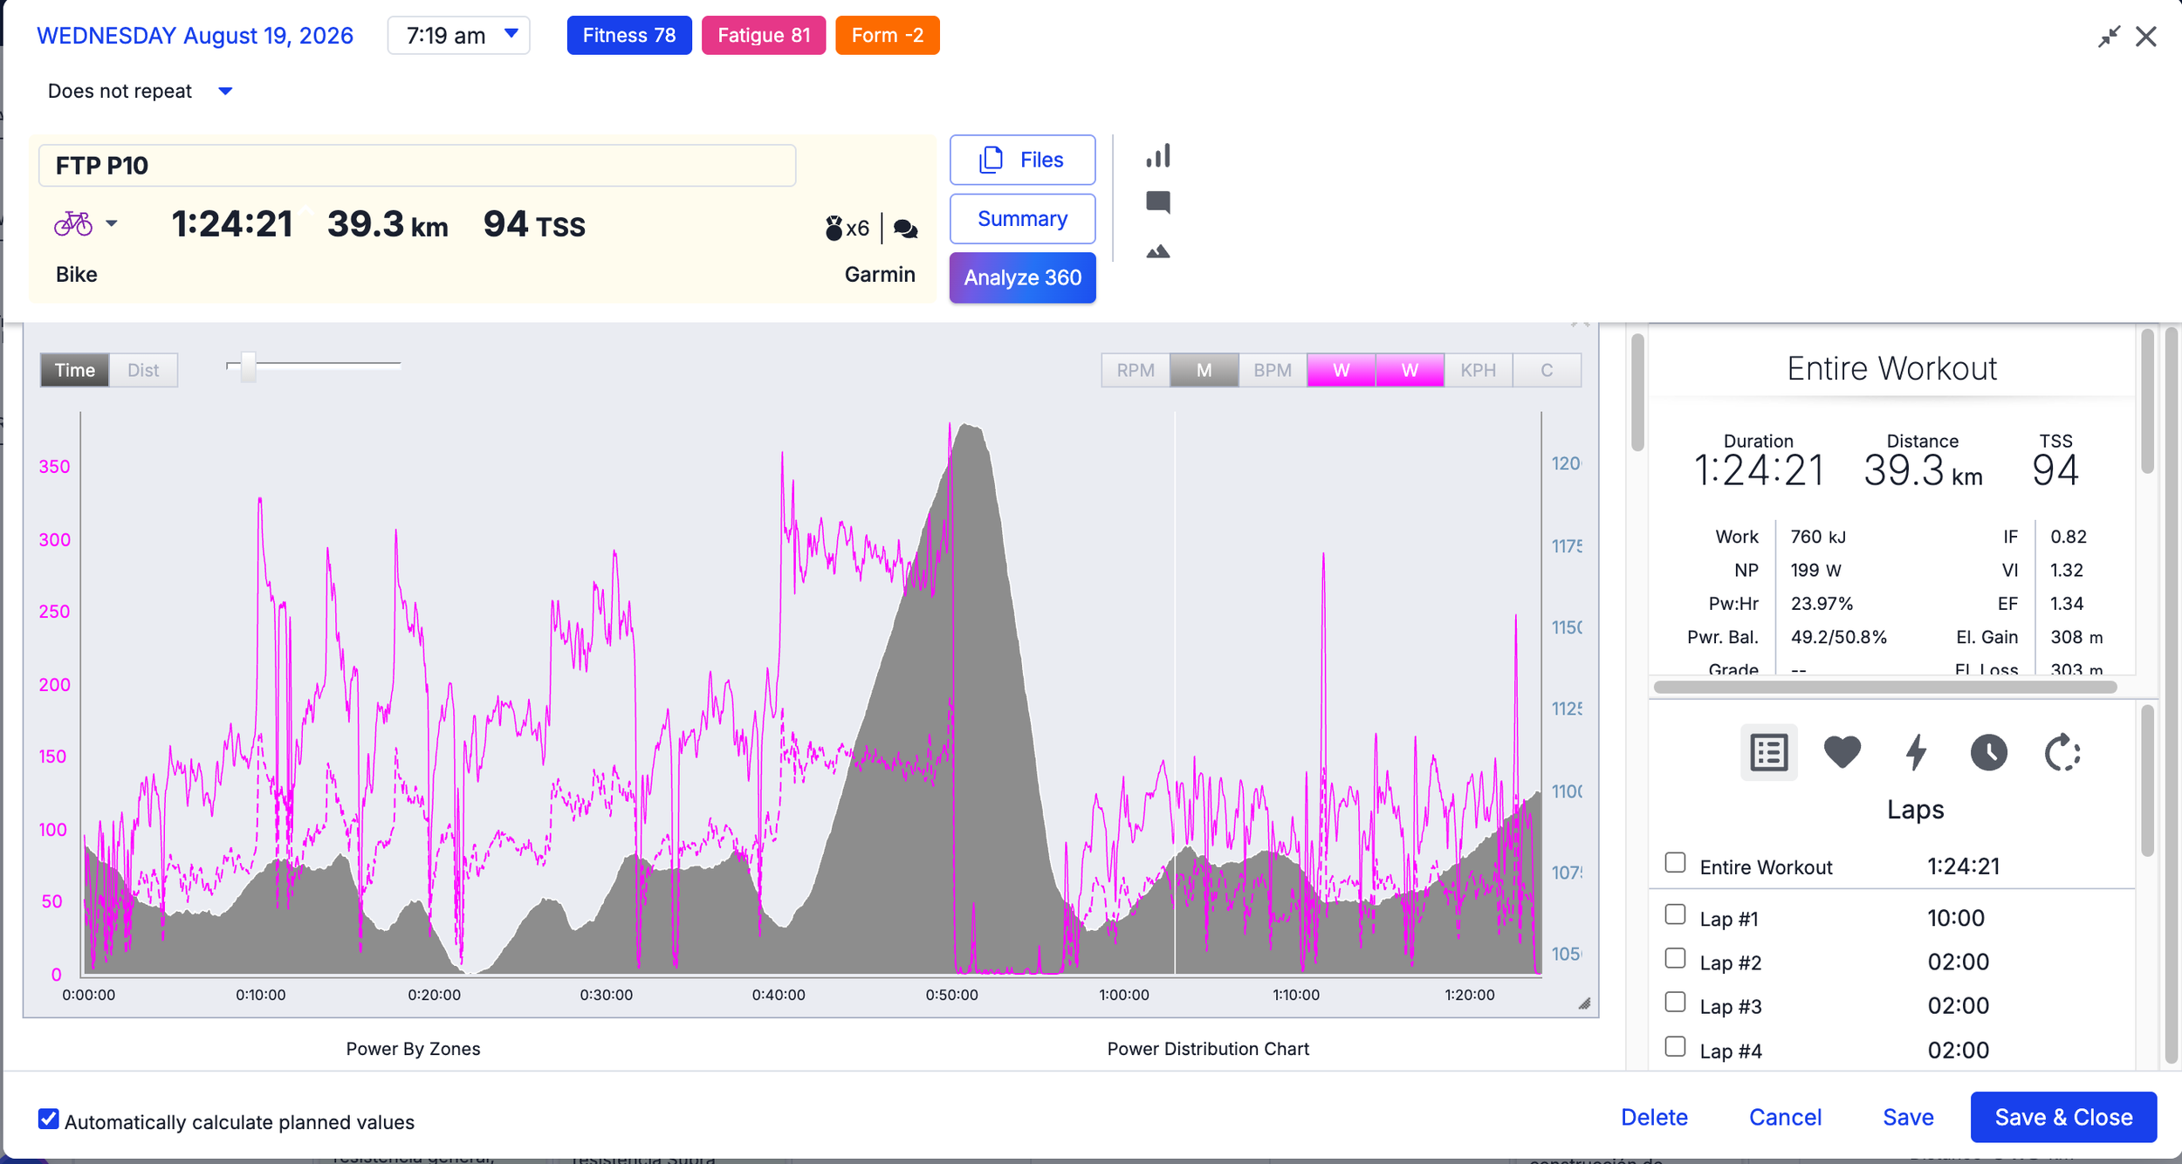Click the chart smoothing slider handle
This screenshot has width=2182, height=1164.
(x=249, y=366)
